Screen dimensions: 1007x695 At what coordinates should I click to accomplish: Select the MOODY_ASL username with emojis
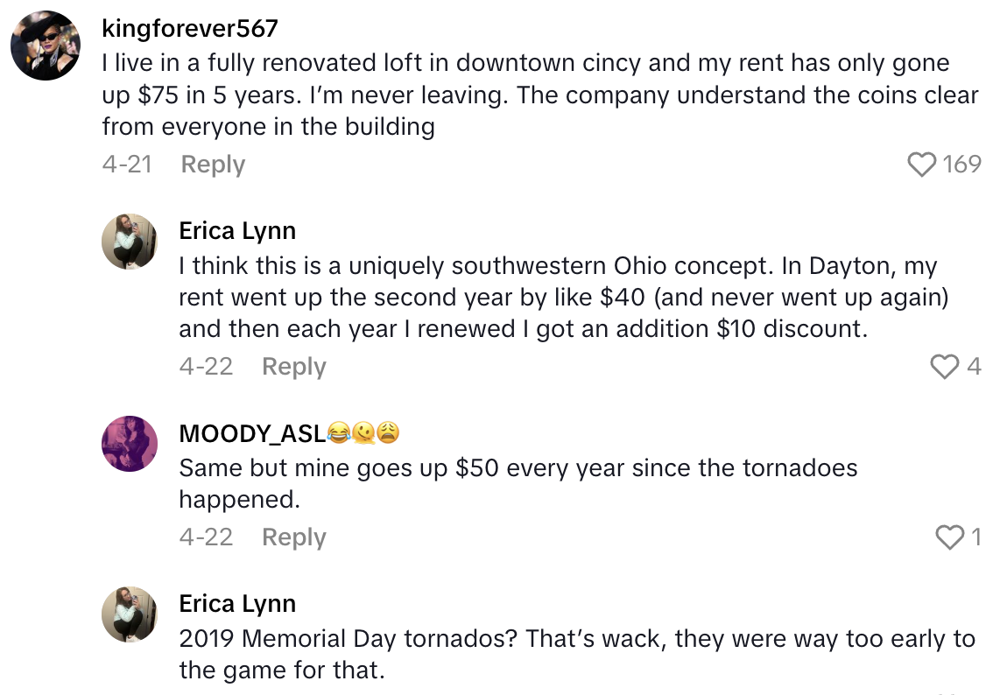coord(289,432)
